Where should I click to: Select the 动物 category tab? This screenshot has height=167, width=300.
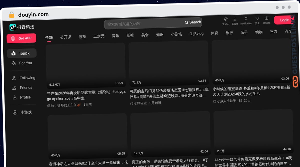(x=259, y=32)
